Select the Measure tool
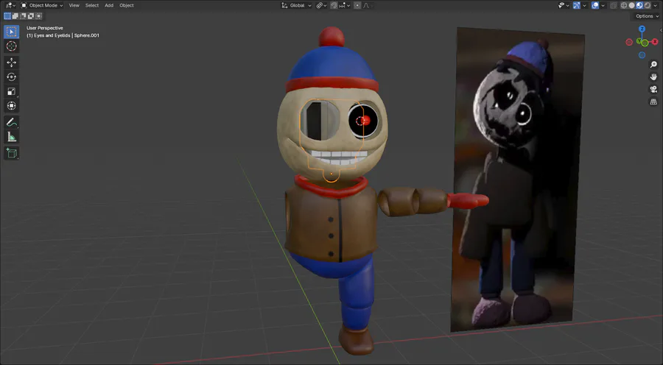663x365 pixels. tap(11, 137)
